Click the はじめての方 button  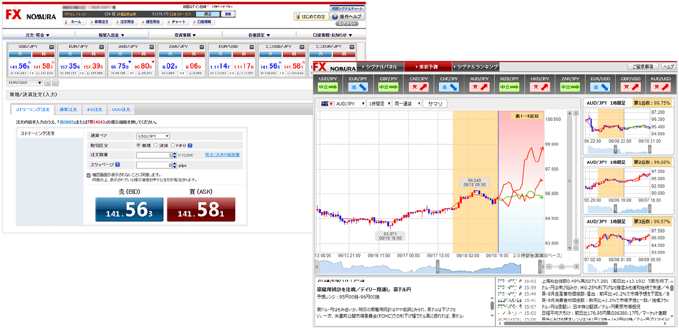tap(310, 17)
